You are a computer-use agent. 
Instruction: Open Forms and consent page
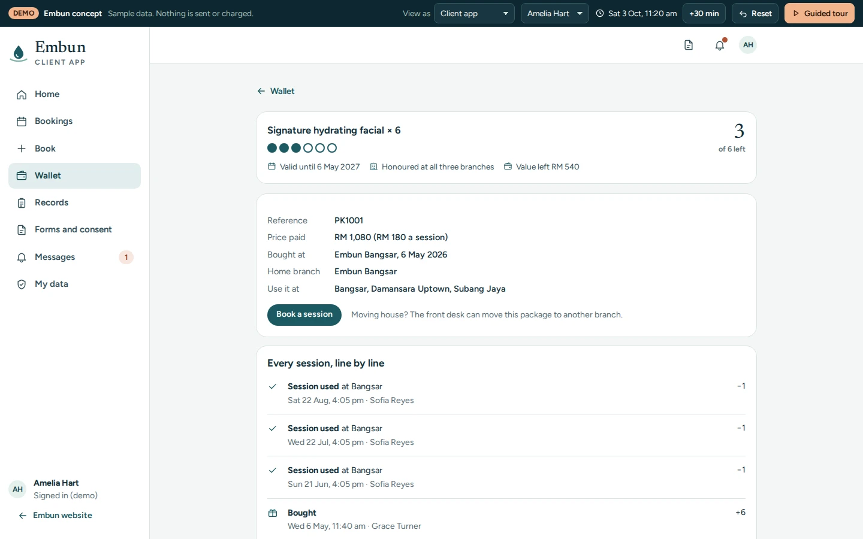(74, 230)
